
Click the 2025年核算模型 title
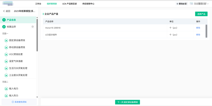pyautogui.click(x=24, y=11)
